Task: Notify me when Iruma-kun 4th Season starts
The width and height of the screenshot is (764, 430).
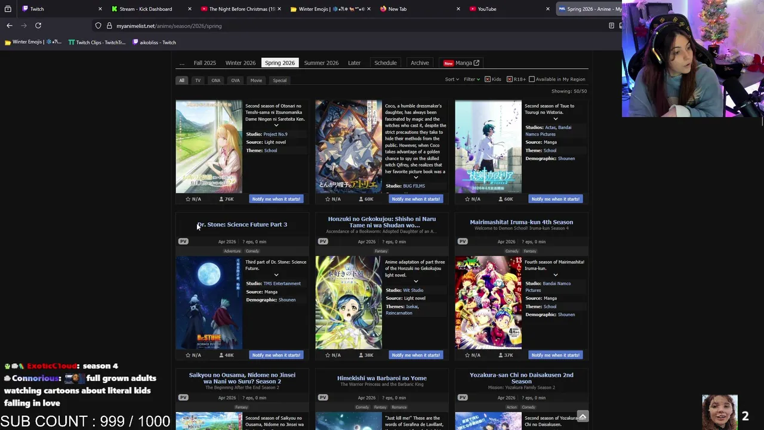Action: (x=556, y=355)
